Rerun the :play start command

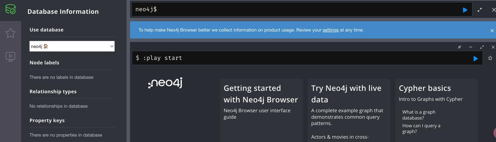click(476, 58)
